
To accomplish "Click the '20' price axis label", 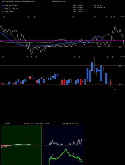I will (120, 66).
